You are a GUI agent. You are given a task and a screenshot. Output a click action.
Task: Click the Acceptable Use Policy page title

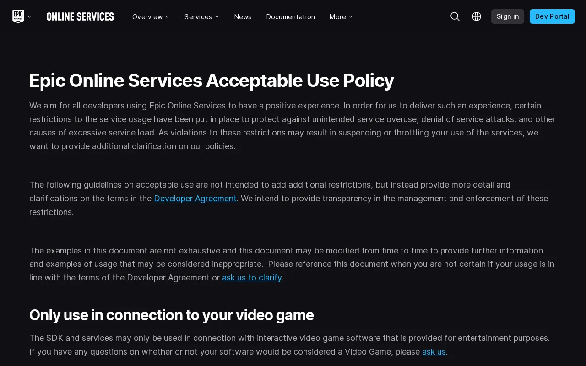[x=212, y=81]
